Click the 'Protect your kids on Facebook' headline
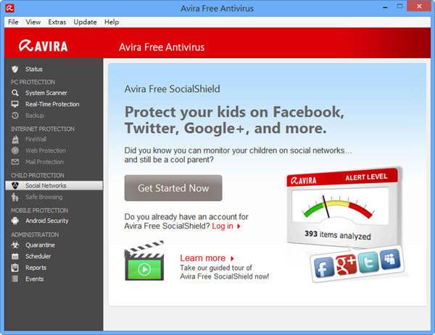435x335 pixels. click(234, 120)
